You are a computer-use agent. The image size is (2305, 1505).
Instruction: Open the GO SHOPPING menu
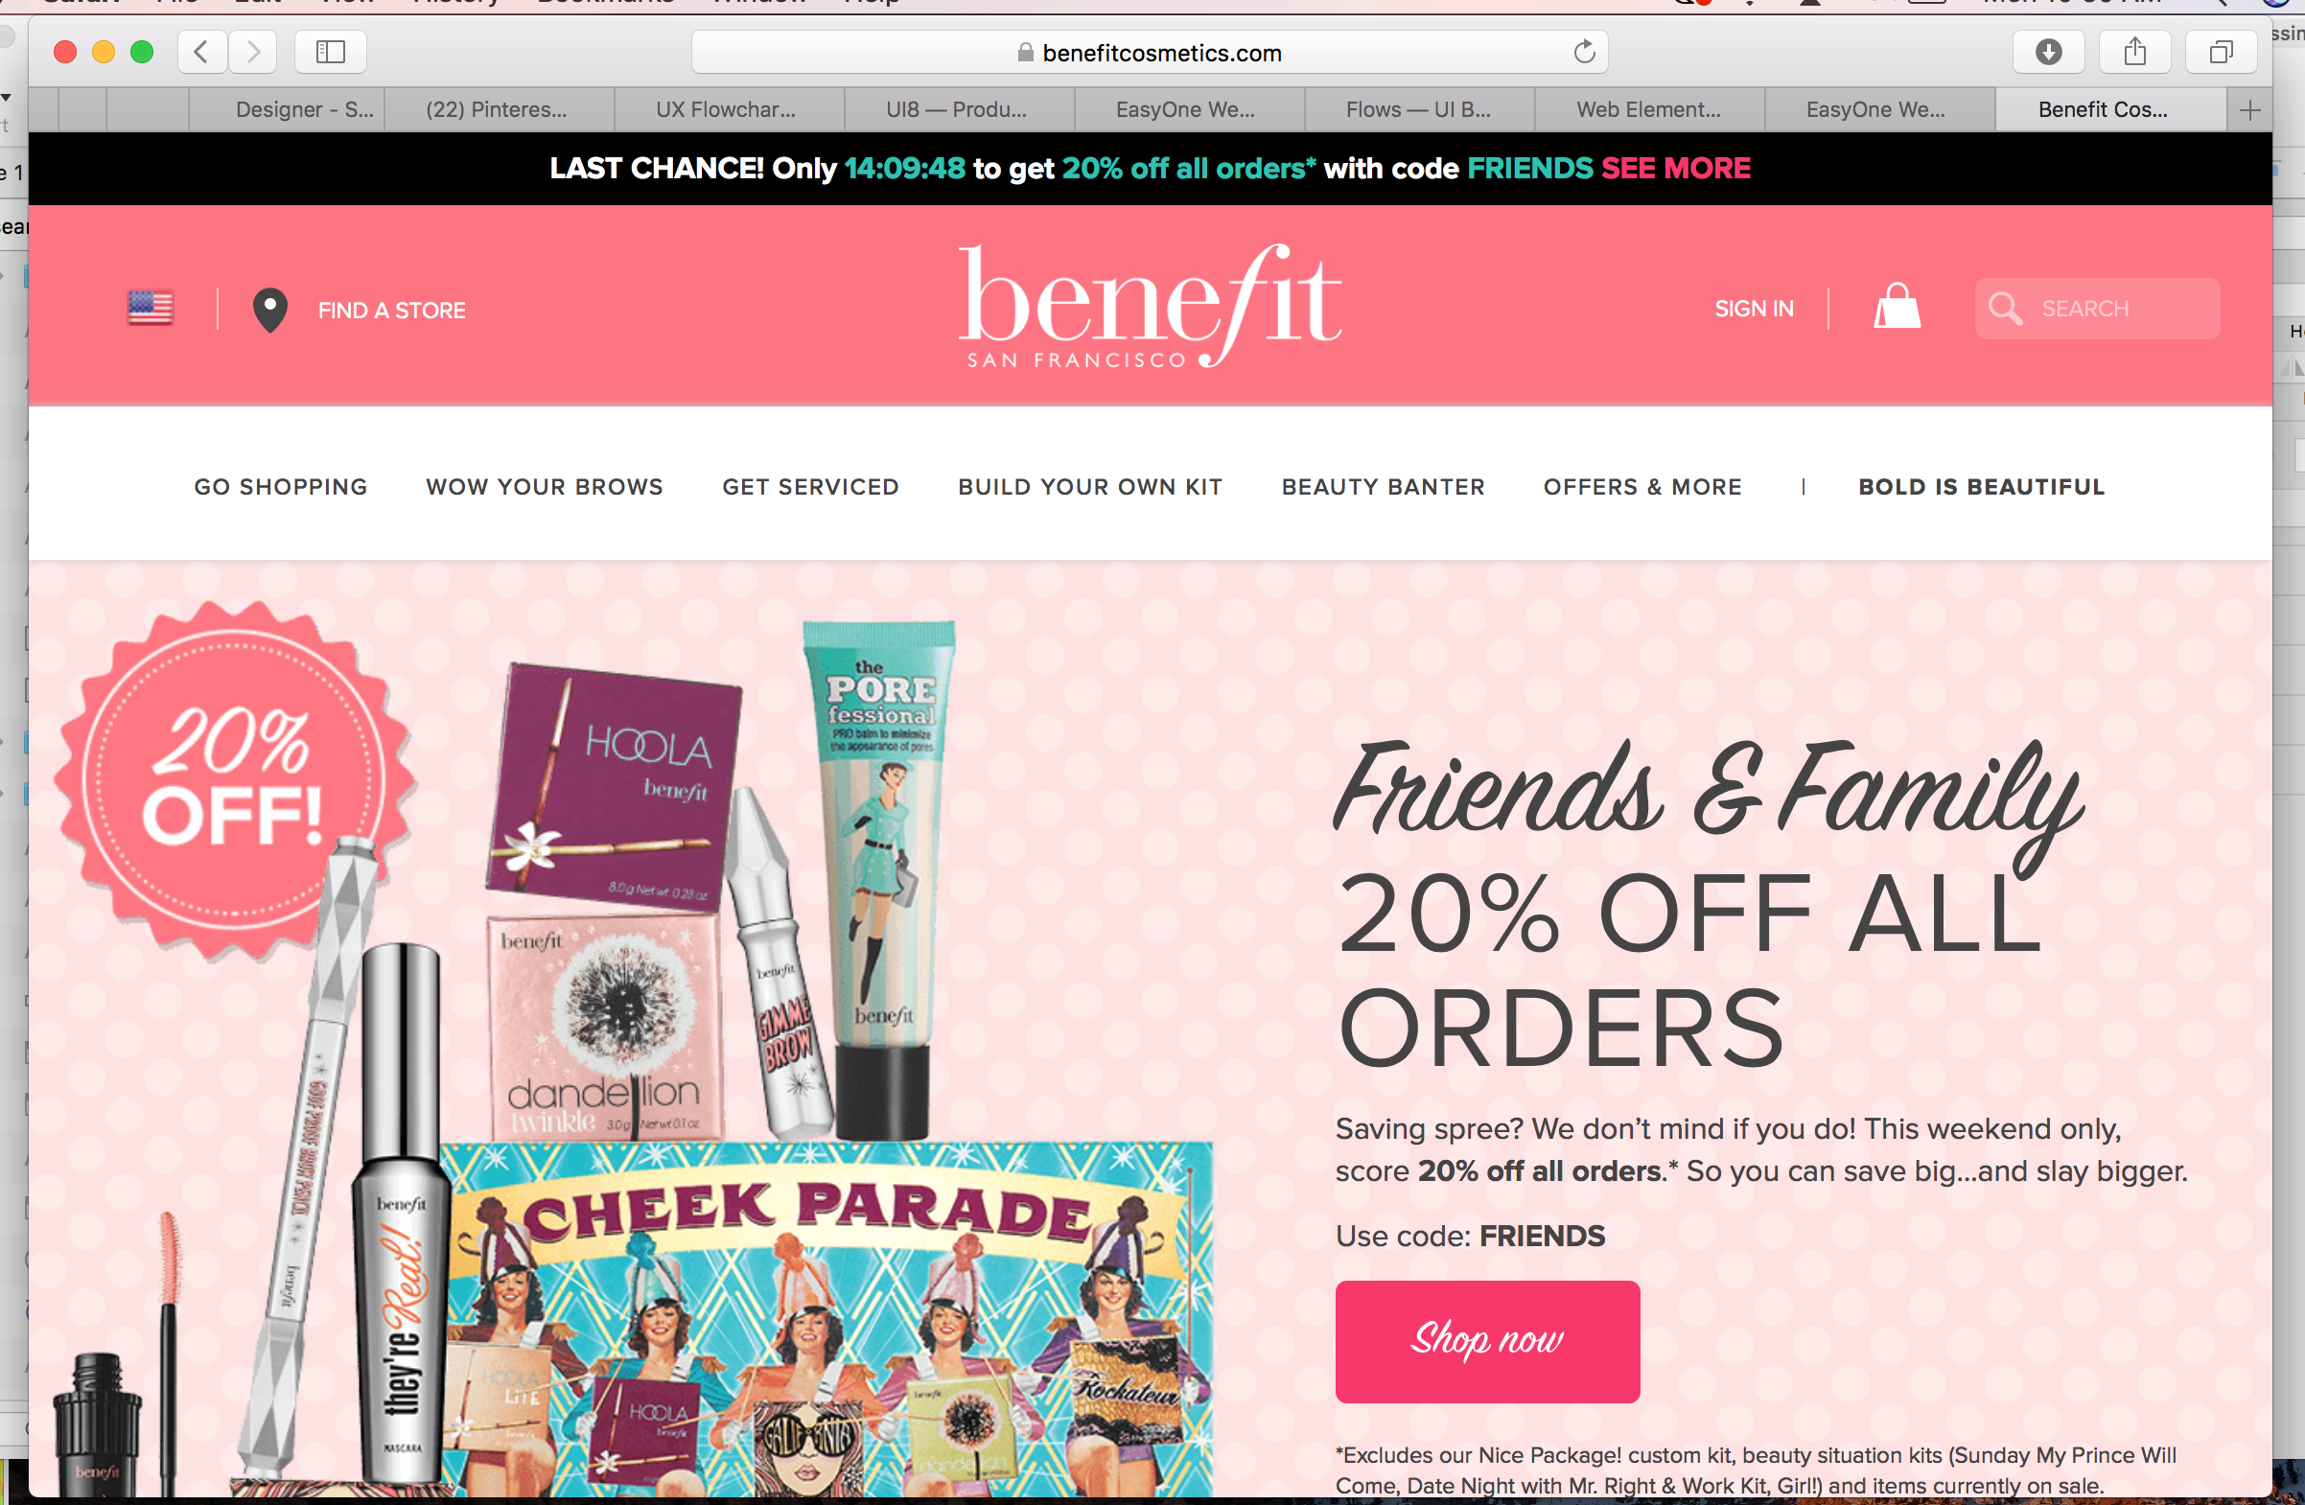281,487
